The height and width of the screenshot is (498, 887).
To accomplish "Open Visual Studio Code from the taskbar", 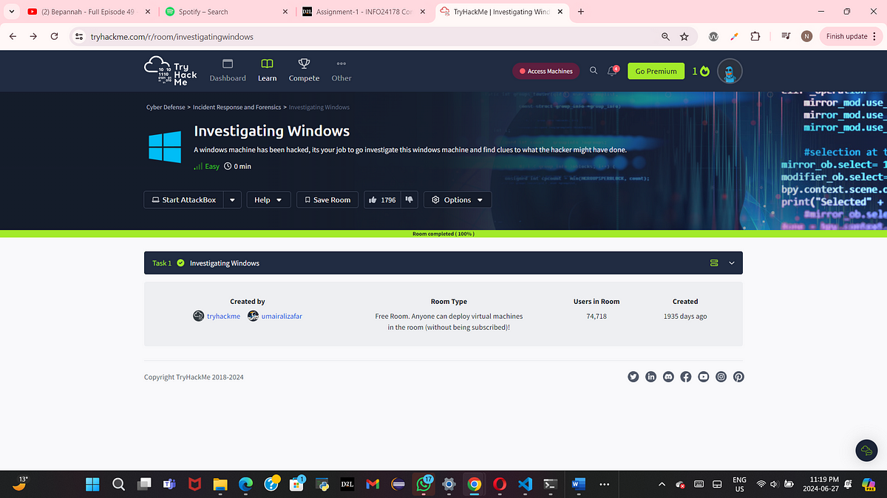I will (525, 484).
